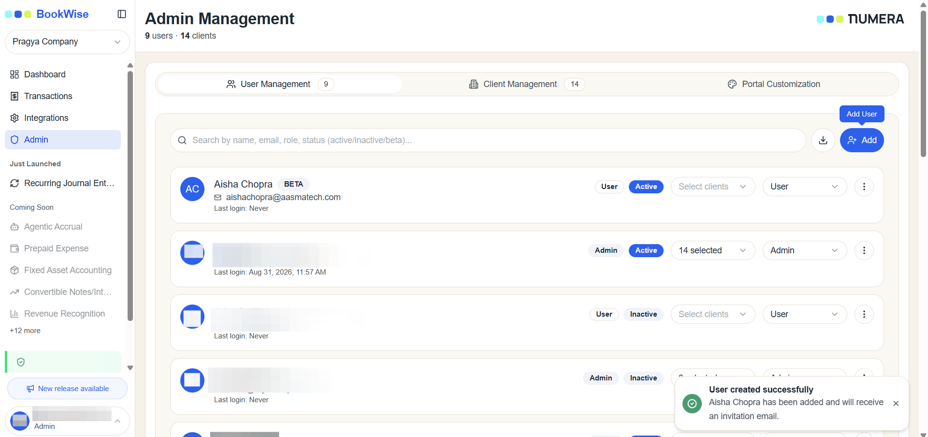Open the New release available notice

[x=67, y=389]
